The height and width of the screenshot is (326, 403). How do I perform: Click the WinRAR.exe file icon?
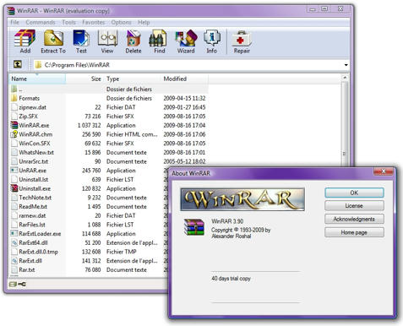click(14, 125)
